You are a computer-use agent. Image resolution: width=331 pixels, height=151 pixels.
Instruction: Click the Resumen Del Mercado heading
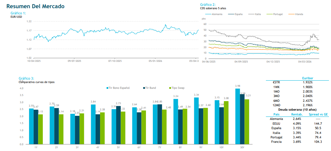35,6
